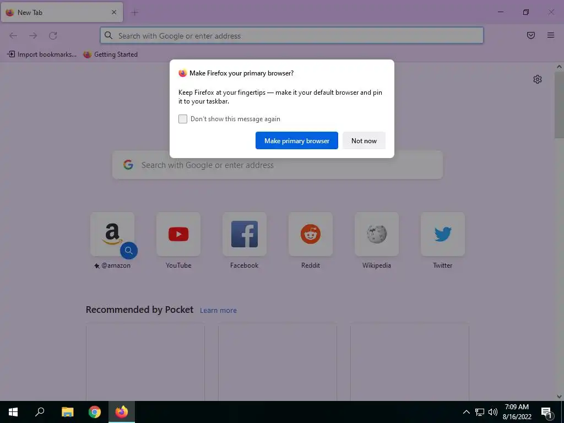Click the Recommended by Pocket heading
Viewport: 564px width, 423px height.
coord(139,310)
